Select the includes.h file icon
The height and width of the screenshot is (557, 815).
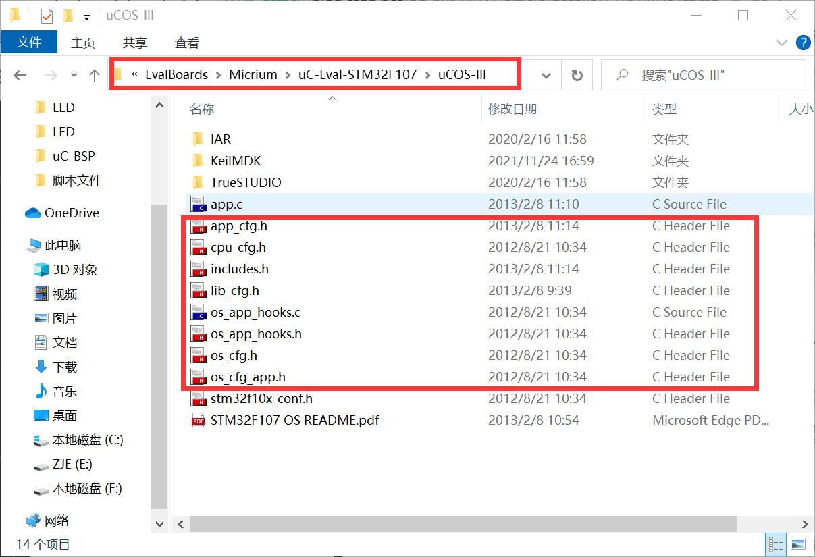point(198,269)
